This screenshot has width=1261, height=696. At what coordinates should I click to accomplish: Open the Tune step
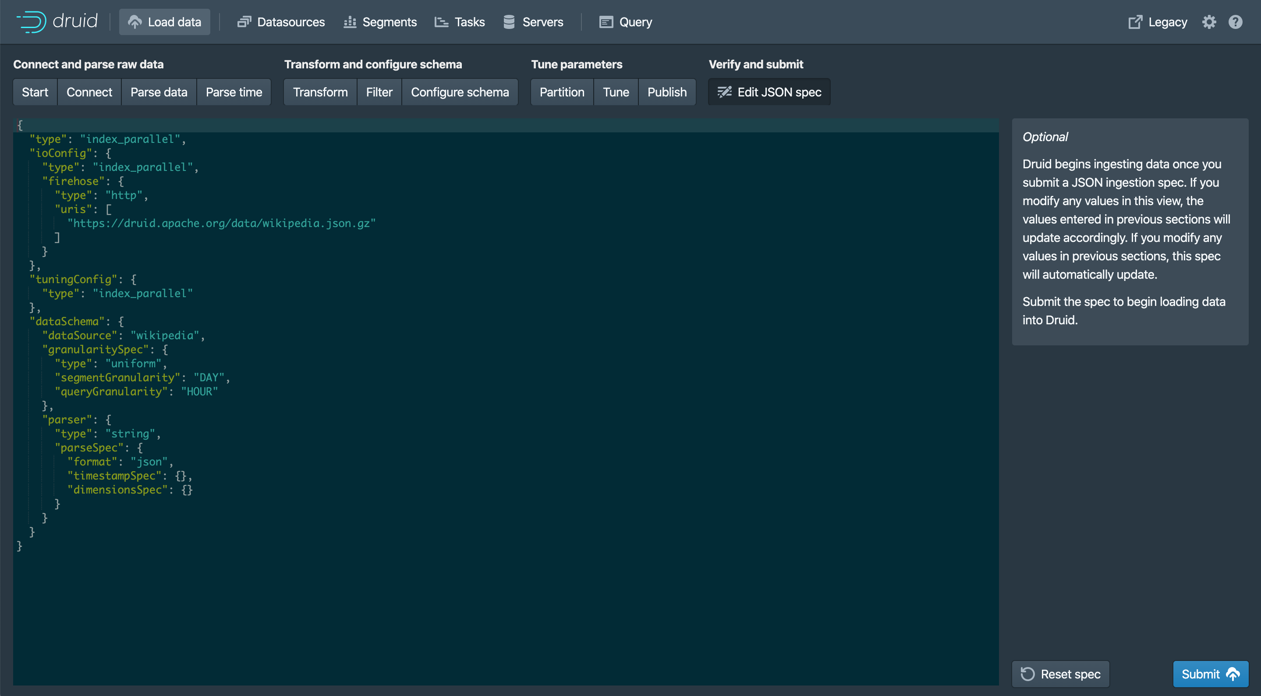(x=616, y=92)
